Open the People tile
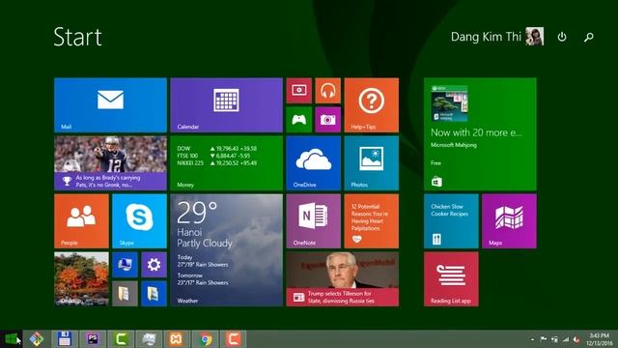This screenshot has width=618, height=348. pos(81,221)
